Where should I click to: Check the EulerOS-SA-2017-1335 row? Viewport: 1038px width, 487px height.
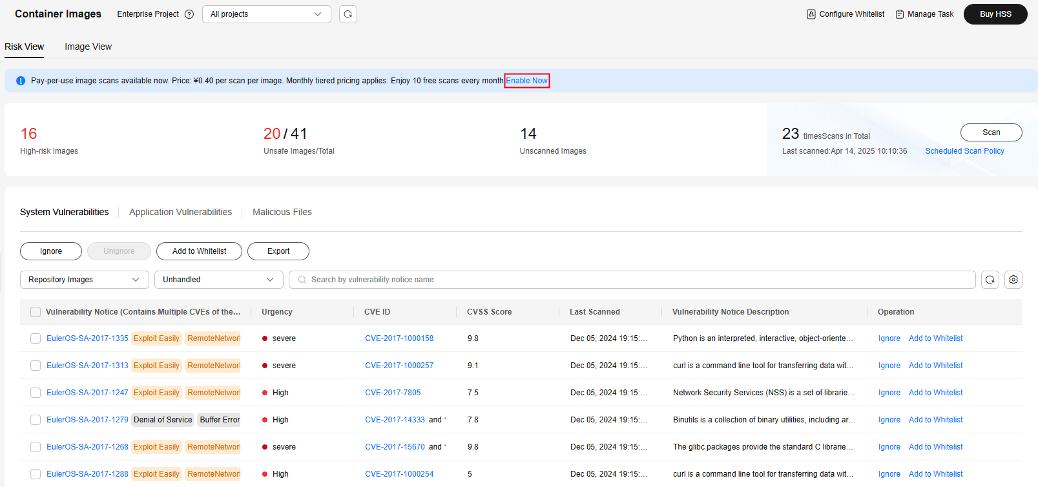[36, 338]
